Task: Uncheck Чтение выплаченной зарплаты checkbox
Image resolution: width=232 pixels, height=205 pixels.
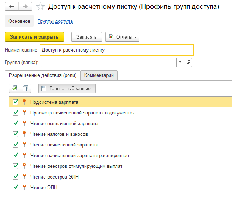Action: (x=16, y=124)
